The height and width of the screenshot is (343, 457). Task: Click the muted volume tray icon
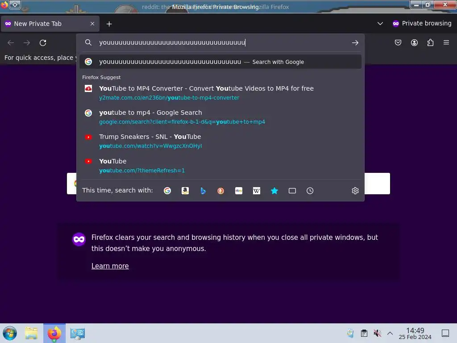[x=378, y=333]
